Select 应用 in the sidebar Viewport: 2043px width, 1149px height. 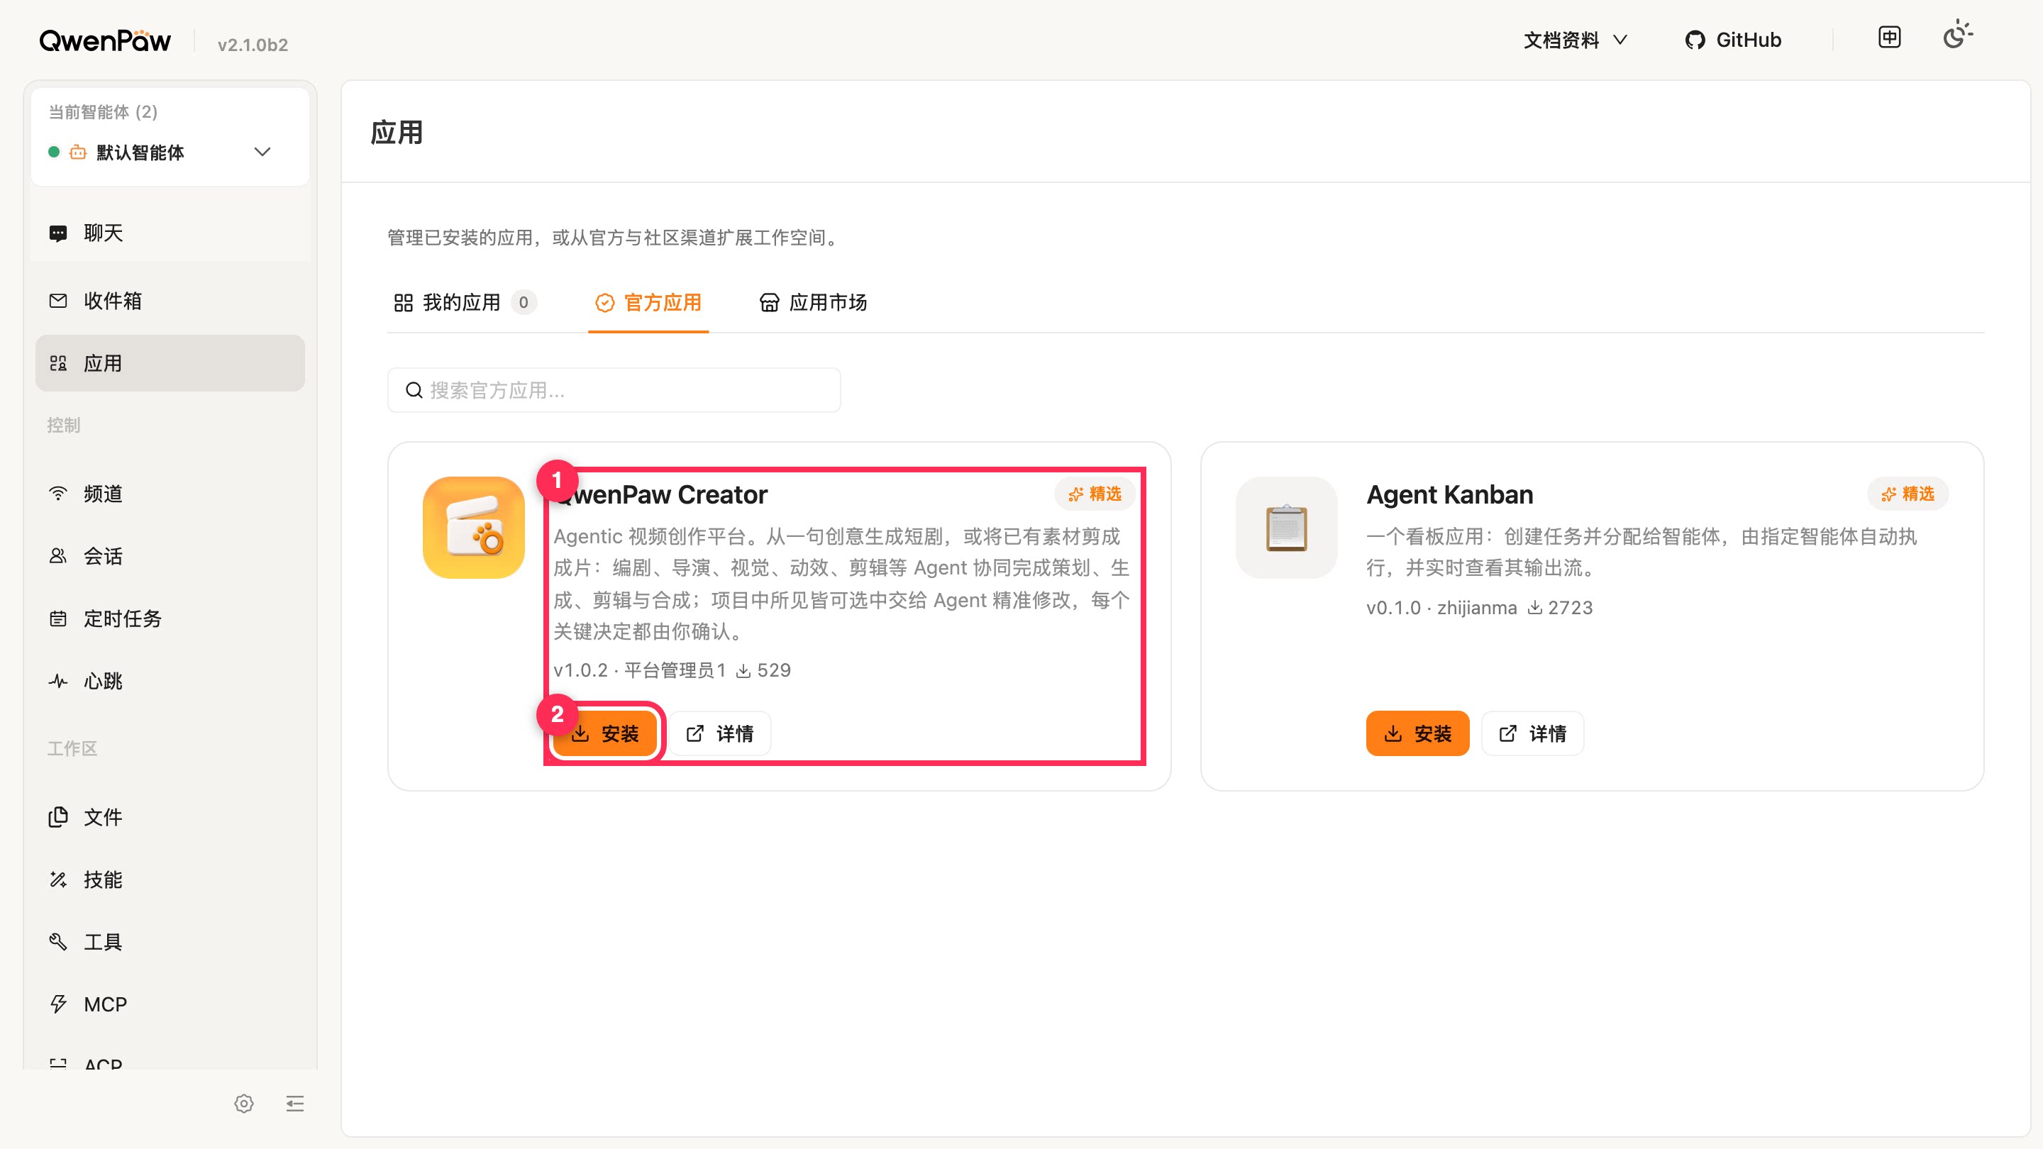click(170, 363)
